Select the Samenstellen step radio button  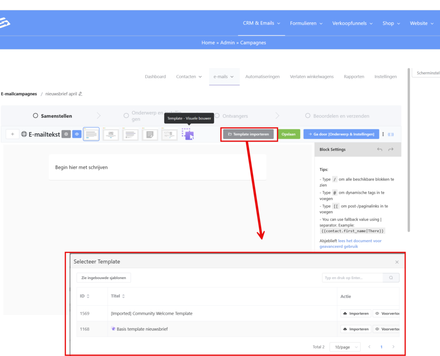coord(36,116)
